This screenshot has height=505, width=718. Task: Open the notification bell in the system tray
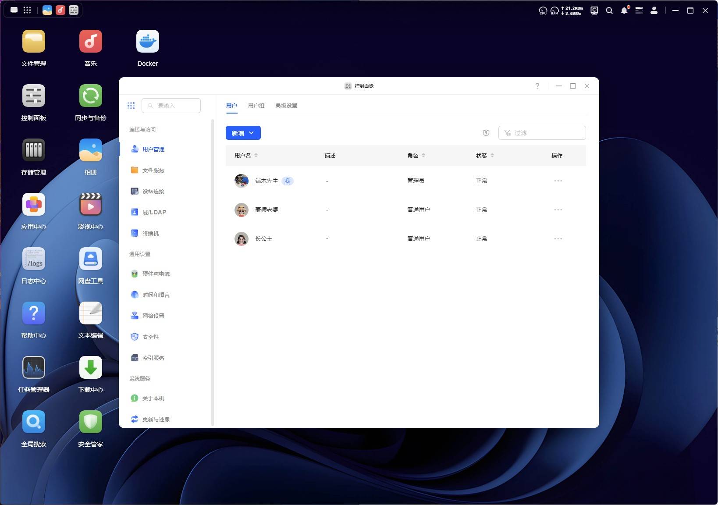coord(624,10)
